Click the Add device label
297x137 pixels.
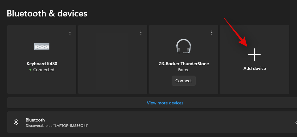point(255,68)
